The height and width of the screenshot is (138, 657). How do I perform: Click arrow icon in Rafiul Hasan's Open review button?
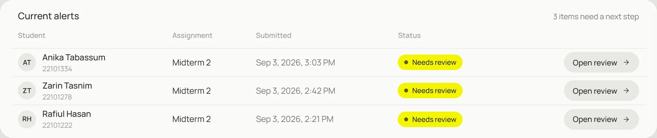[626, 119]
